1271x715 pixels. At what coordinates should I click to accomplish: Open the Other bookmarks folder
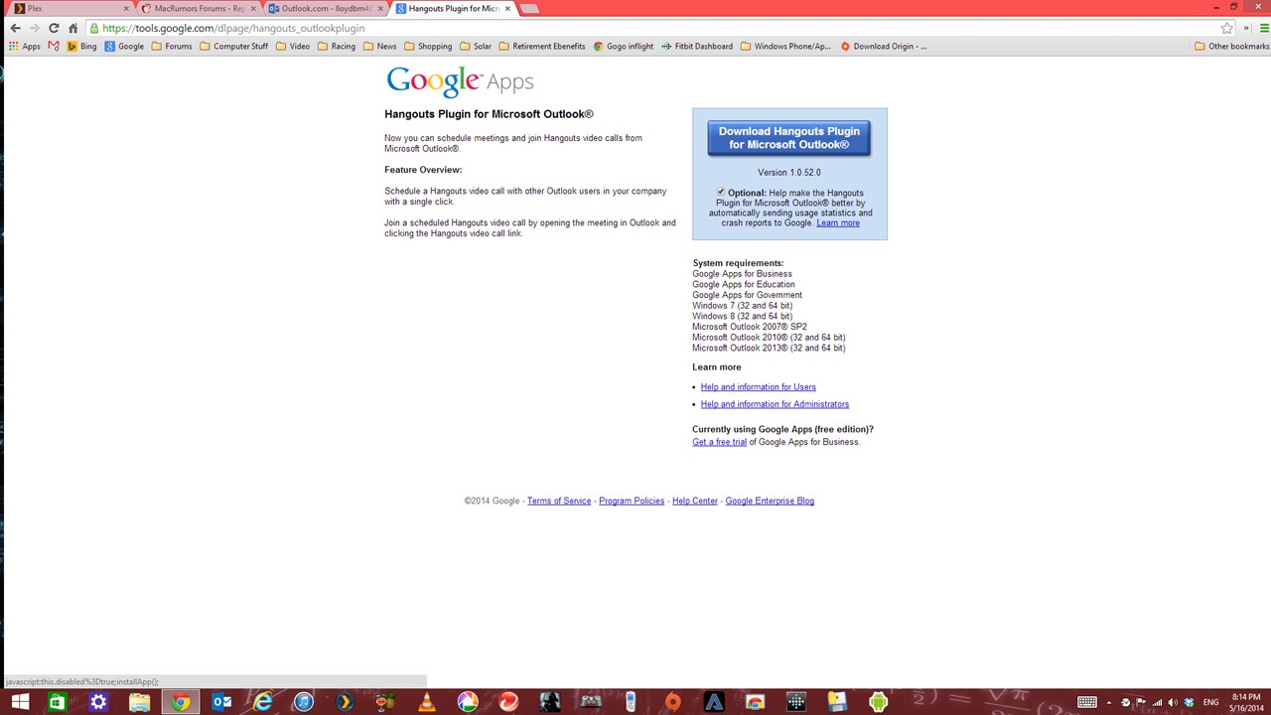pos(1231,46)
